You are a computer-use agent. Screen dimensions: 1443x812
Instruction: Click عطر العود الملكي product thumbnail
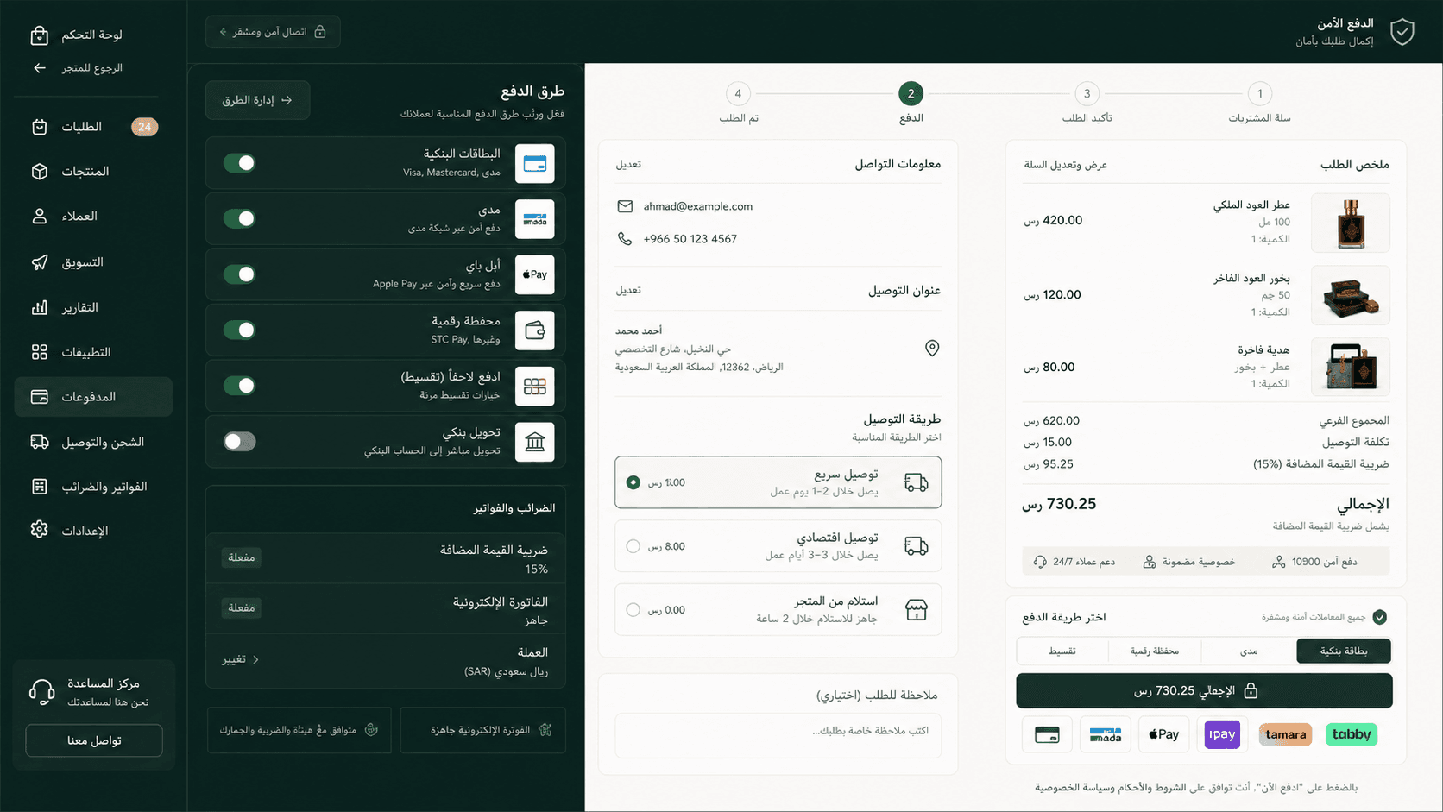coord(1350,223)
